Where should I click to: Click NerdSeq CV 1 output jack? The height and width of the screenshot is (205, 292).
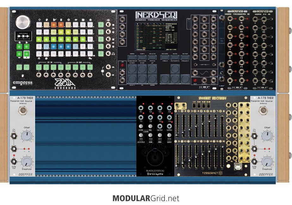(x=195, y=19)
